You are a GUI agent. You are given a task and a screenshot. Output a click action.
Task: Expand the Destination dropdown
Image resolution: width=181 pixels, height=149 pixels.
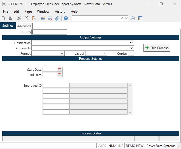[x=131, y=43]
